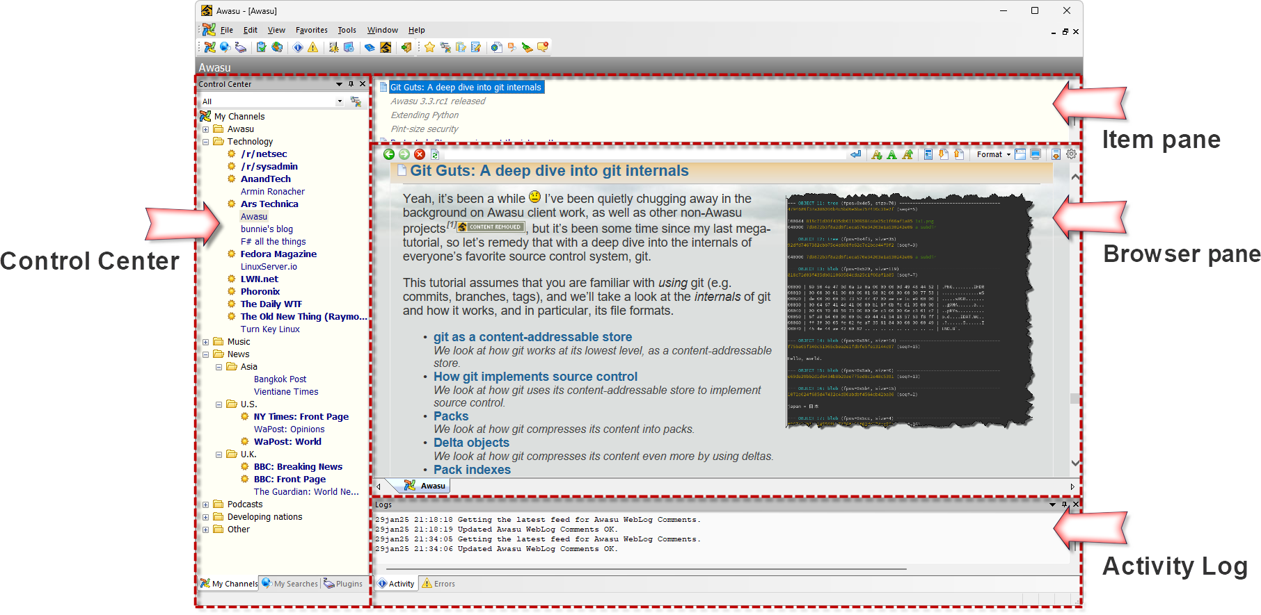This screenshot has height=615, width=1261.
Task: Switch to the My Searches tab
Action: [290, 584]
